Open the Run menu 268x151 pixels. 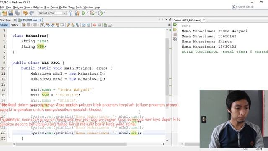(x=46, y=8)
